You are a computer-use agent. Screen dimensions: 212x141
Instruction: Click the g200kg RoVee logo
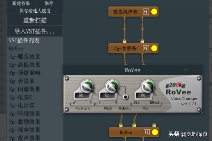pyautogui.click(x=178, y=88)
